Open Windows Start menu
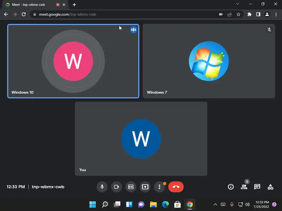 point(93,204)
